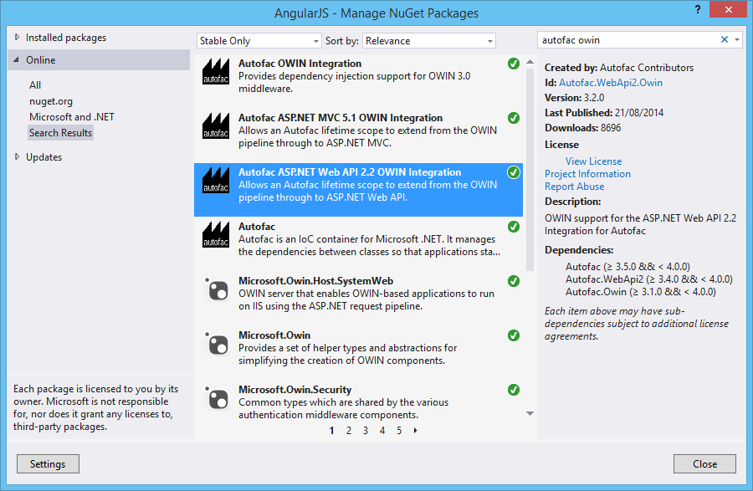The height and width of the screenshot is (491, 753).
Task: Select the Microsoft.Owin.Security package title
Action: 295,389
